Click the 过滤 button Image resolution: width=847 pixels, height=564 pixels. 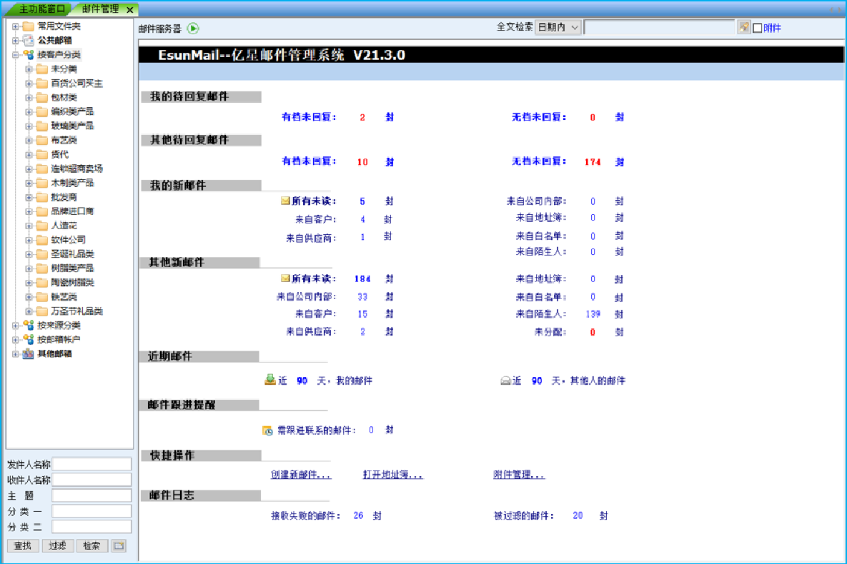point(57,545)
